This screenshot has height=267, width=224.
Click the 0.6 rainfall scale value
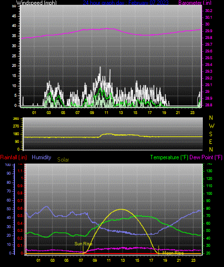point(20,209)
